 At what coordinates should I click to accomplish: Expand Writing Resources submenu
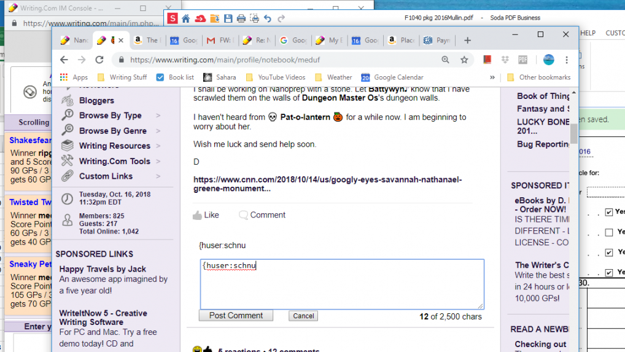(x=158, y=146)
